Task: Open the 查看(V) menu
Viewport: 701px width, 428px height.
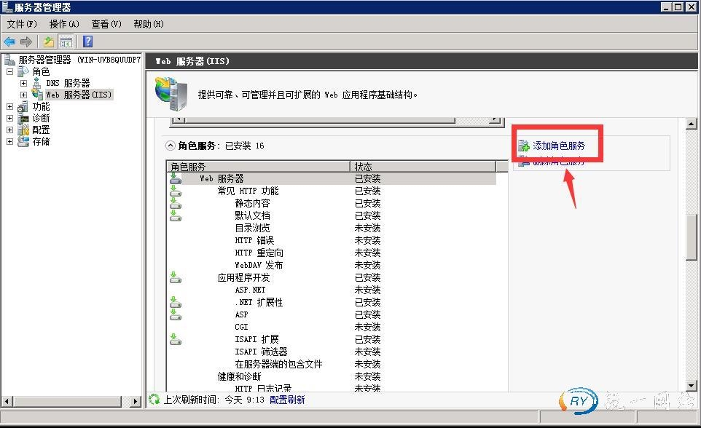Action: [106, 24]
